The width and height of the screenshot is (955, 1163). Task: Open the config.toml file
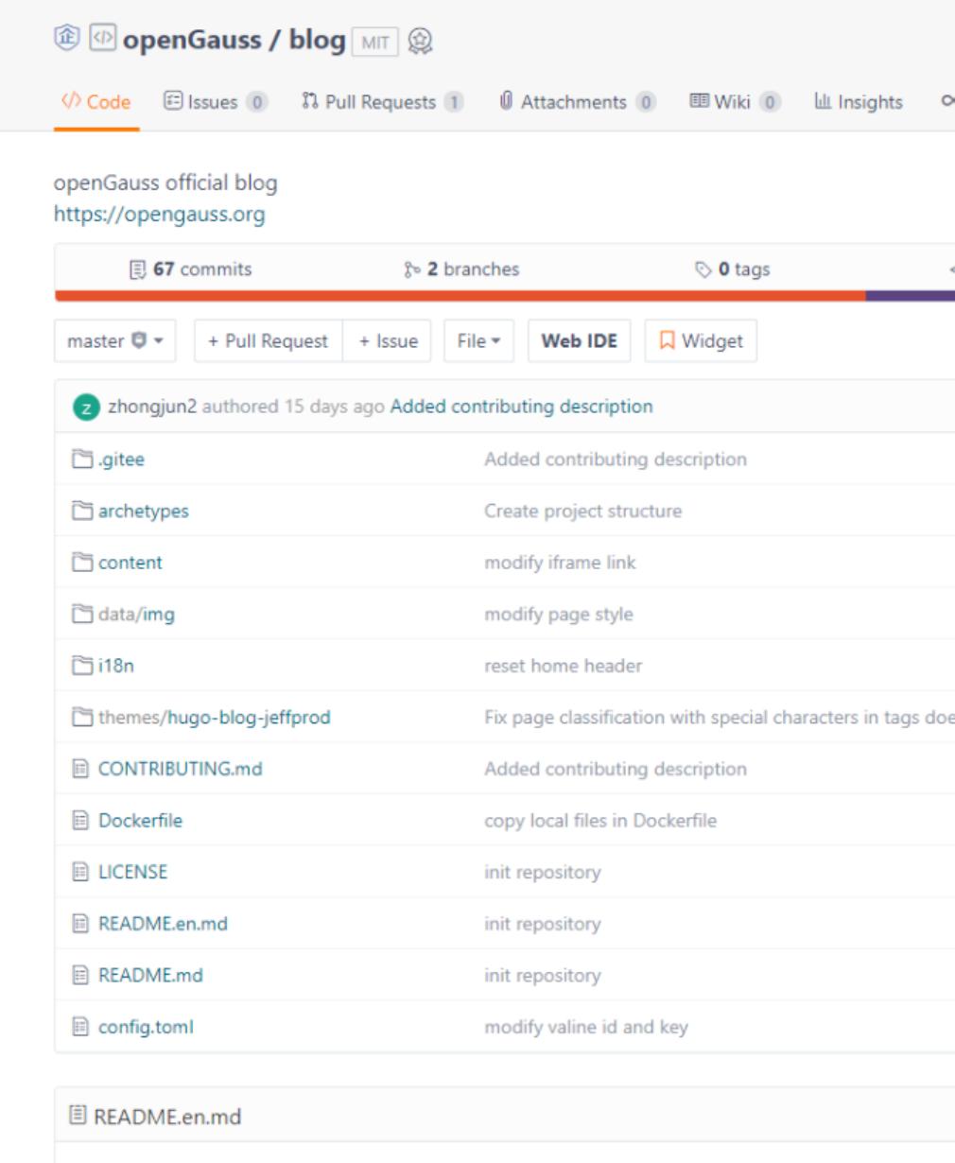pyautogui.click(x=146, y=1027)
